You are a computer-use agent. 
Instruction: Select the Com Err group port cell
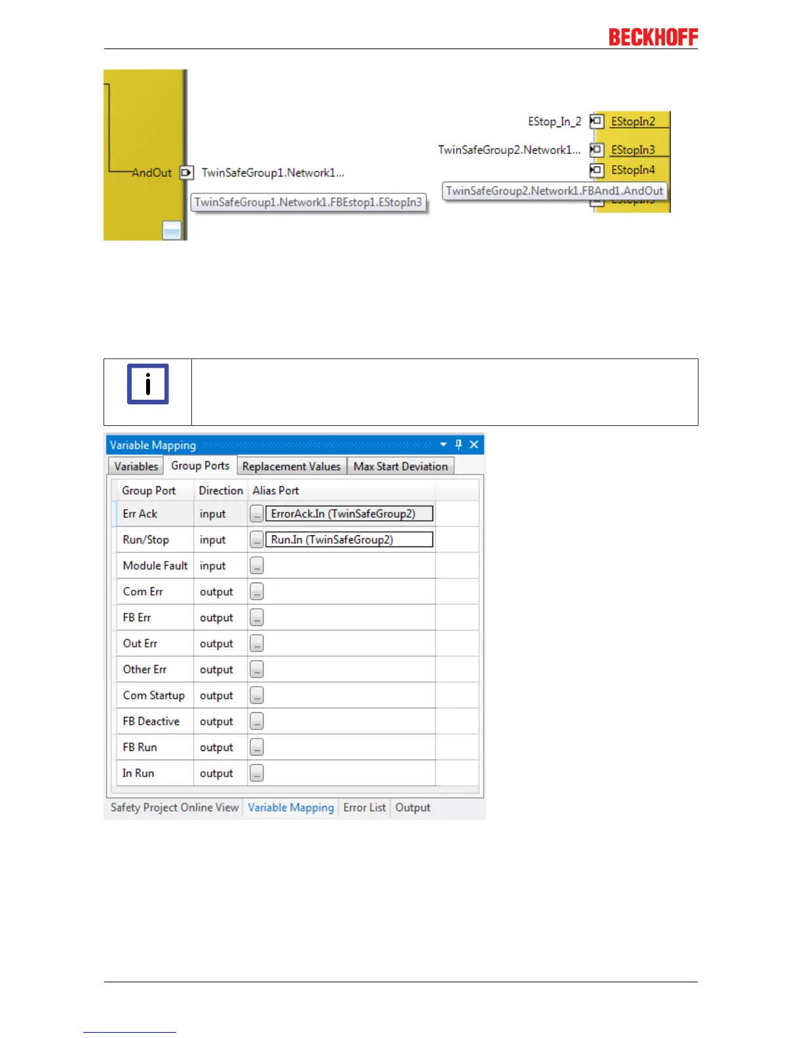[x=155, y=591]
